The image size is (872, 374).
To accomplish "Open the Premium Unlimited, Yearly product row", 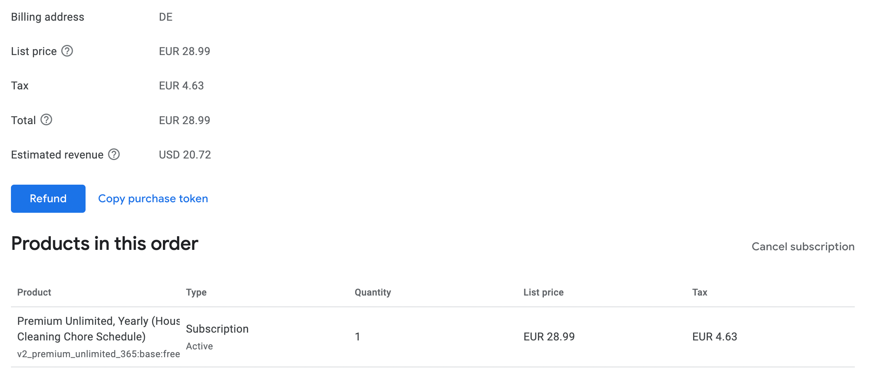I will click(x=433, y=337).
